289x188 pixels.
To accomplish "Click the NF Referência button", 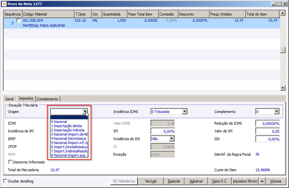I will click(x=124, y=181).
